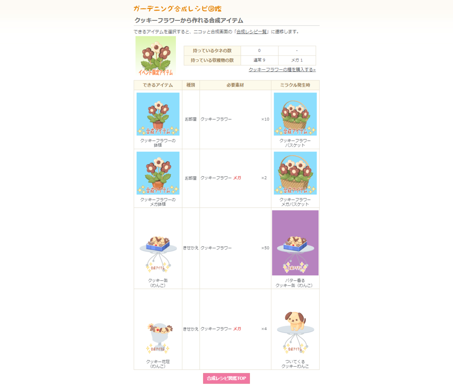This screenshot has height=387, width=453.
Task: Click the クッキーフラワーメガバスケット basket image
Action: coord(295,173)
